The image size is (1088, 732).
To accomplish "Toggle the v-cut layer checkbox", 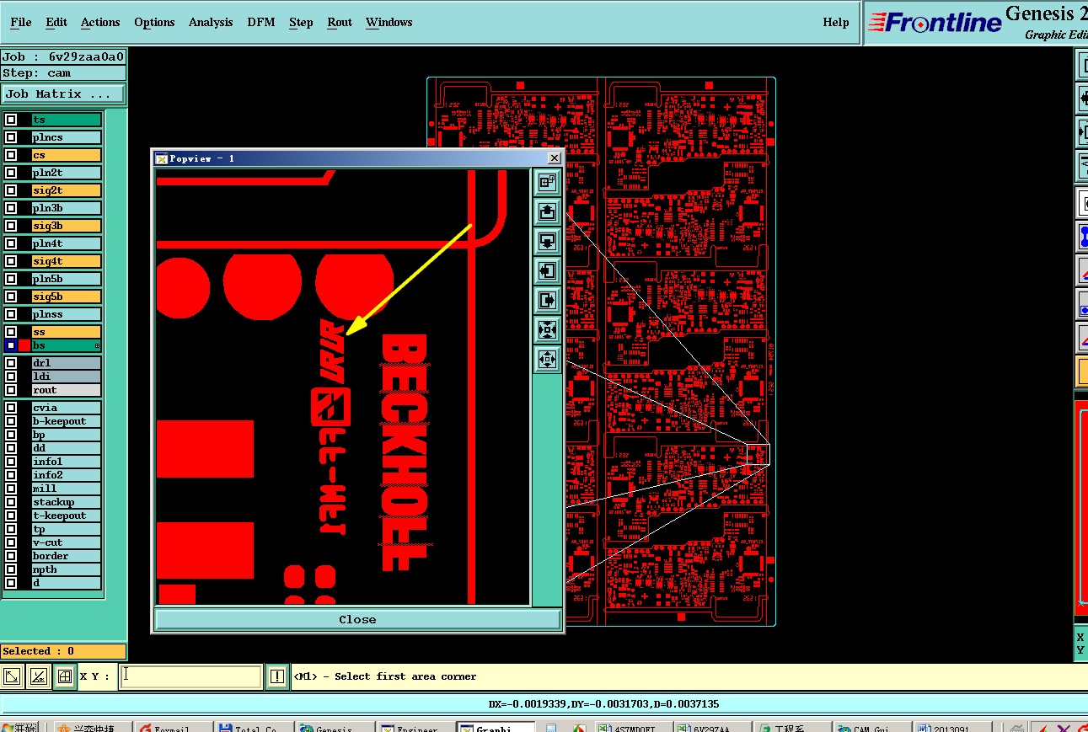I will (x=11, y=542).
